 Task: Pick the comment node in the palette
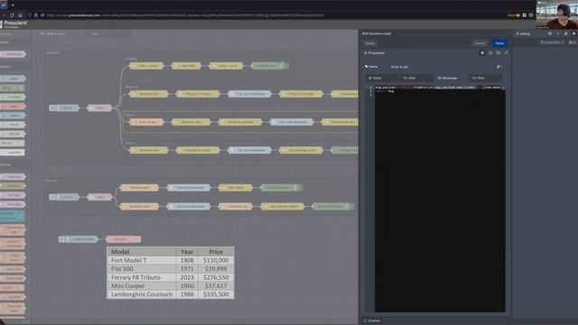[13, 153]
